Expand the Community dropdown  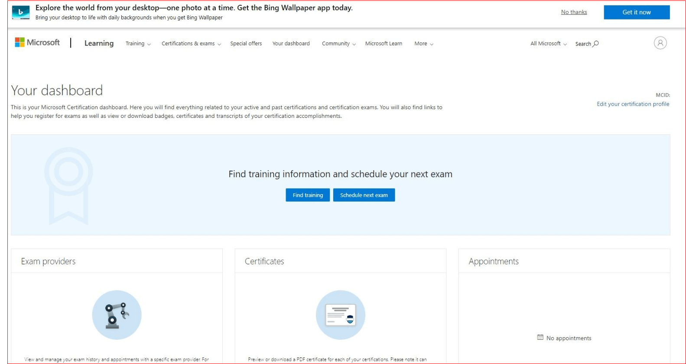coord(339,44)
